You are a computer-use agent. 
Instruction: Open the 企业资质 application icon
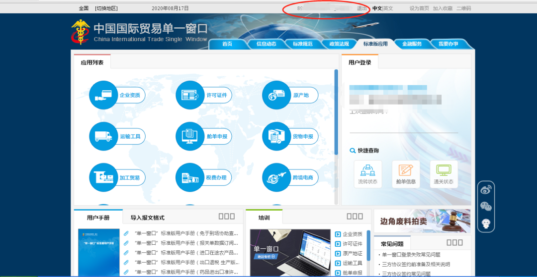point(103,95)
